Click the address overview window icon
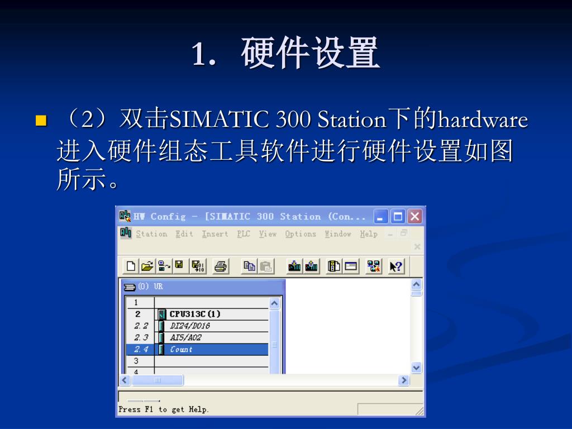Viewport: 572px width, 429px height. tap(351, 266)
